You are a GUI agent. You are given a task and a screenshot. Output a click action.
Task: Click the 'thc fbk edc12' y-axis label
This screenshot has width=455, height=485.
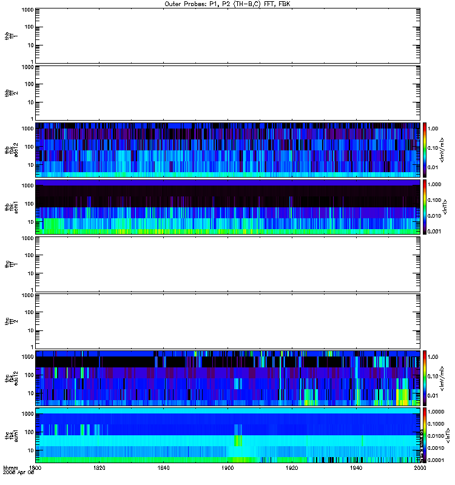[x=12, y=378]
